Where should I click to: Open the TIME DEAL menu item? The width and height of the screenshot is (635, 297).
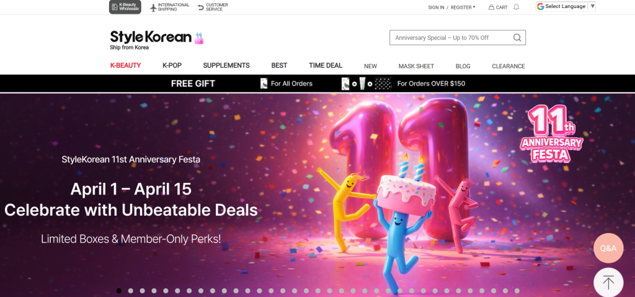click(x=326, y=65)
